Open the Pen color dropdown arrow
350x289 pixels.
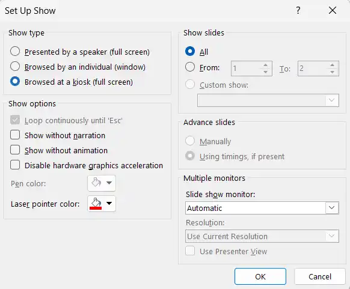109,183
